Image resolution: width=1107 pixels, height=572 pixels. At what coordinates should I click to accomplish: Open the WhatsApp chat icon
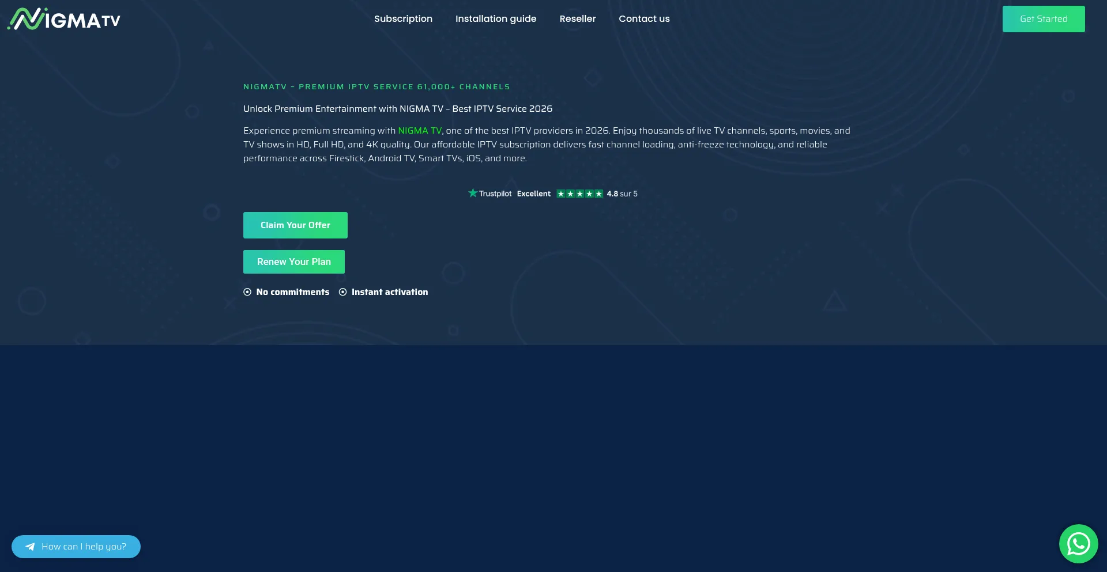1078,544
